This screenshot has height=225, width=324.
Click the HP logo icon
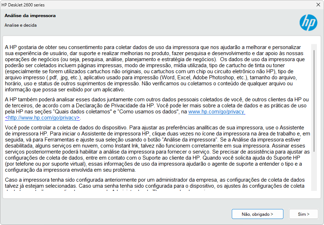pos(308,23)
